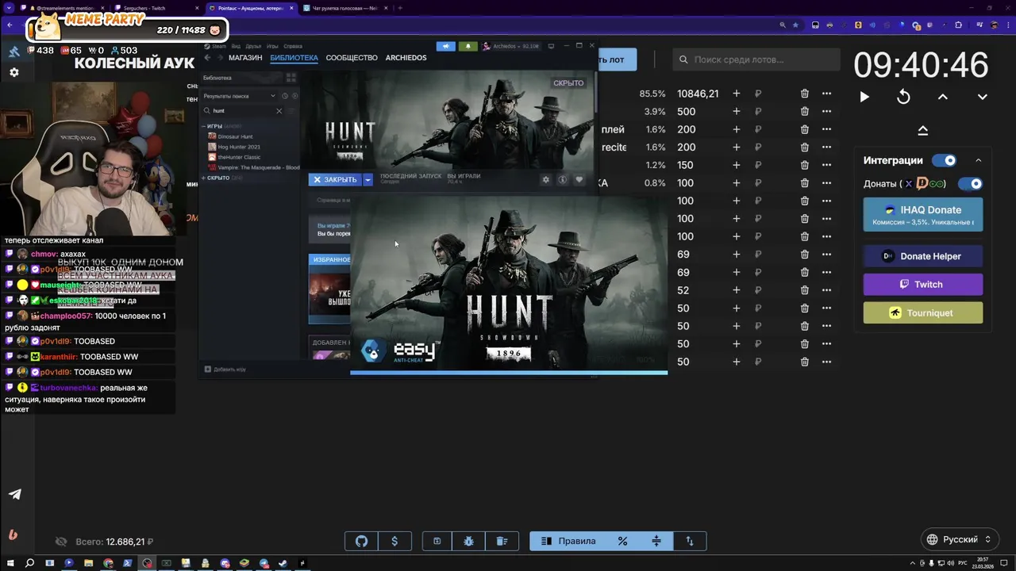
Task: Clear the Steam library search 'hunt'
Action: pos(279,111)
